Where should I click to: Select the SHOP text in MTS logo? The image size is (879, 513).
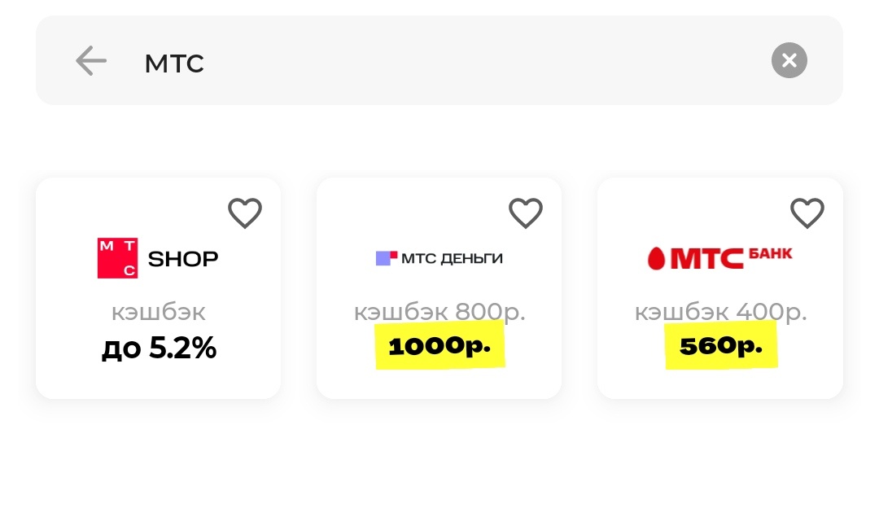pos(183,259)
